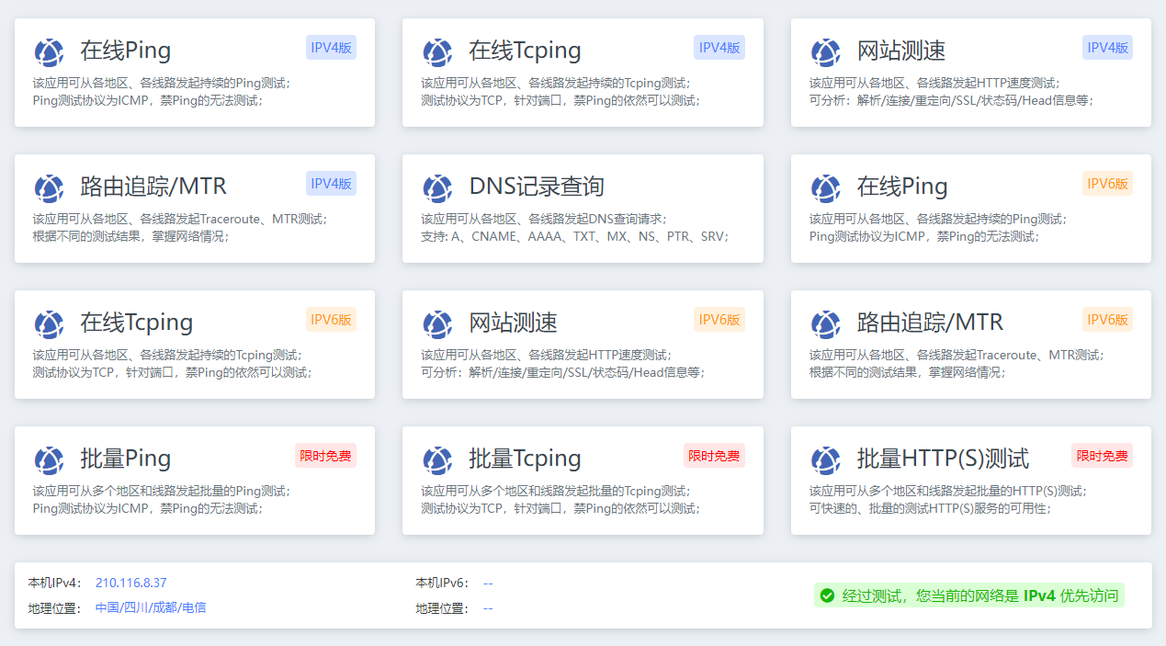Click globe icon beside IPV4 在线Ping
This screenshot has width=1166, height=646.
(x=49, y=52)
